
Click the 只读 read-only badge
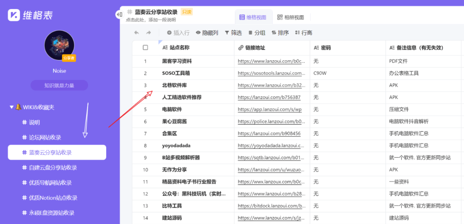click(x=187, y=12)
